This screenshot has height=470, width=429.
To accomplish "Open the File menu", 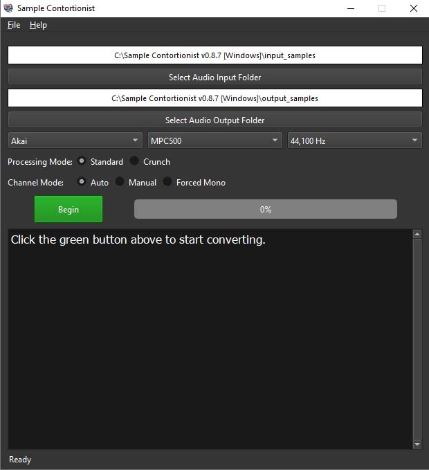I will coord(14,25).
